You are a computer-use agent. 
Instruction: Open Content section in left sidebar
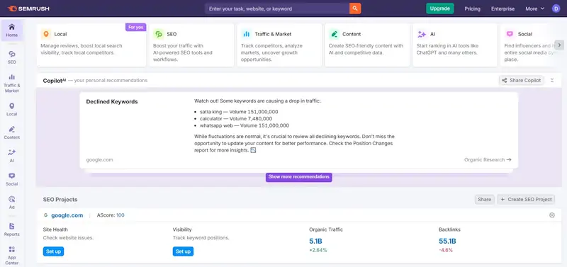tap(11, 132)
